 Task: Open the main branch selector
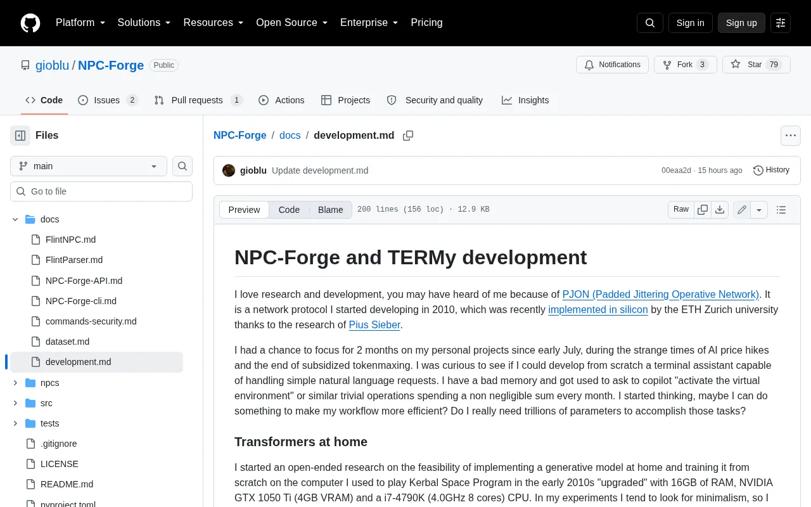pos(89,166)
